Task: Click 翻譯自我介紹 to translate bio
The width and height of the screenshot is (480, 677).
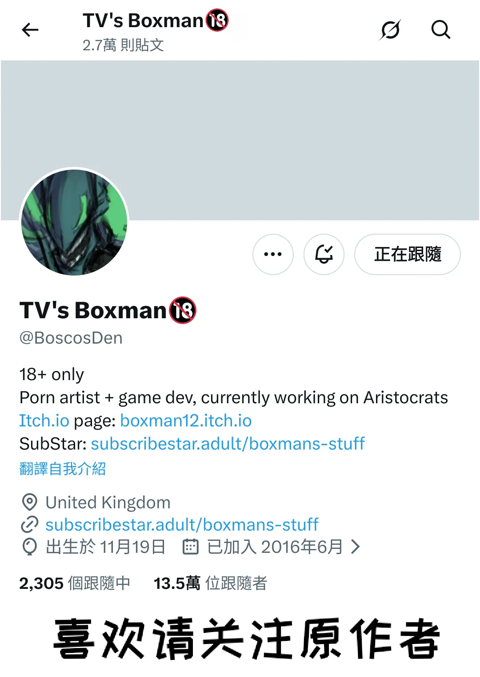Action: coord(63,469)
